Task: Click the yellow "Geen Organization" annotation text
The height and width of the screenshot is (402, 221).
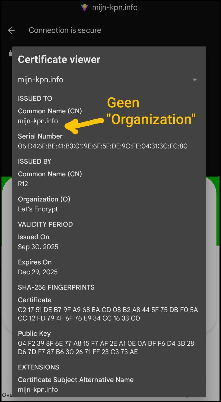Action: coord(151,111)
